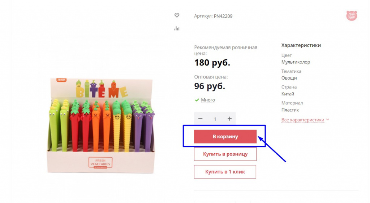This screenshot has width=370, height=203.
Task: Click 'Купить в 1 клик' button
Action: (225, 172)
